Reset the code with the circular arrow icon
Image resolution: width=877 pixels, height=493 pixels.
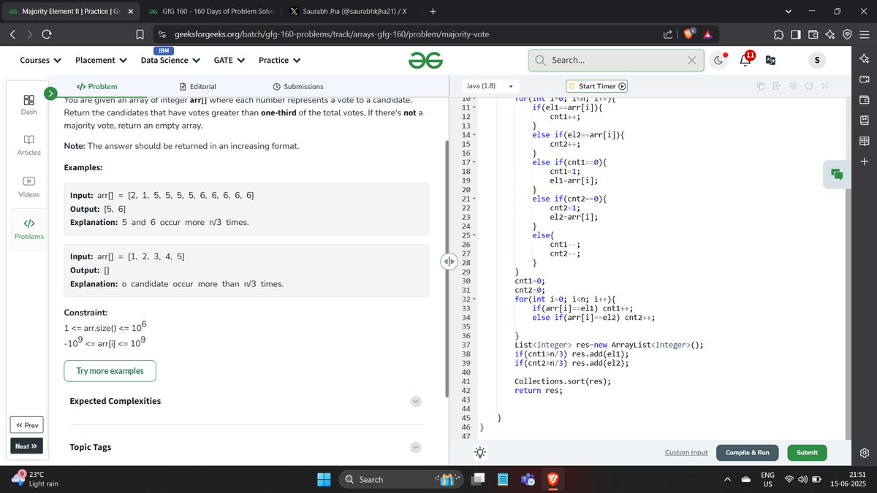809,86
